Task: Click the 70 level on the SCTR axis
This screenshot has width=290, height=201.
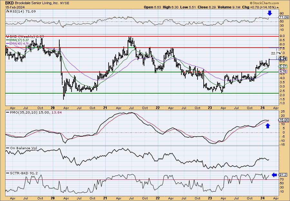Action: point(282,179)
